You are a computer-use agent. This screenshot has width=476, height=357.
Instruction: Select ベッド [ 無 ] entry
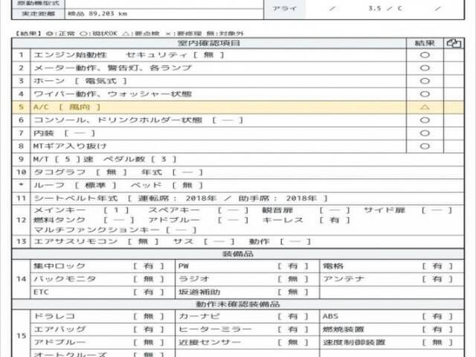[x=167, y=185]
